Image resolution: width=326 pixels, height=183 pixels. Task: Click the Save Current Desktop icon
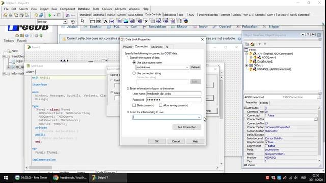tap(73, 21)
